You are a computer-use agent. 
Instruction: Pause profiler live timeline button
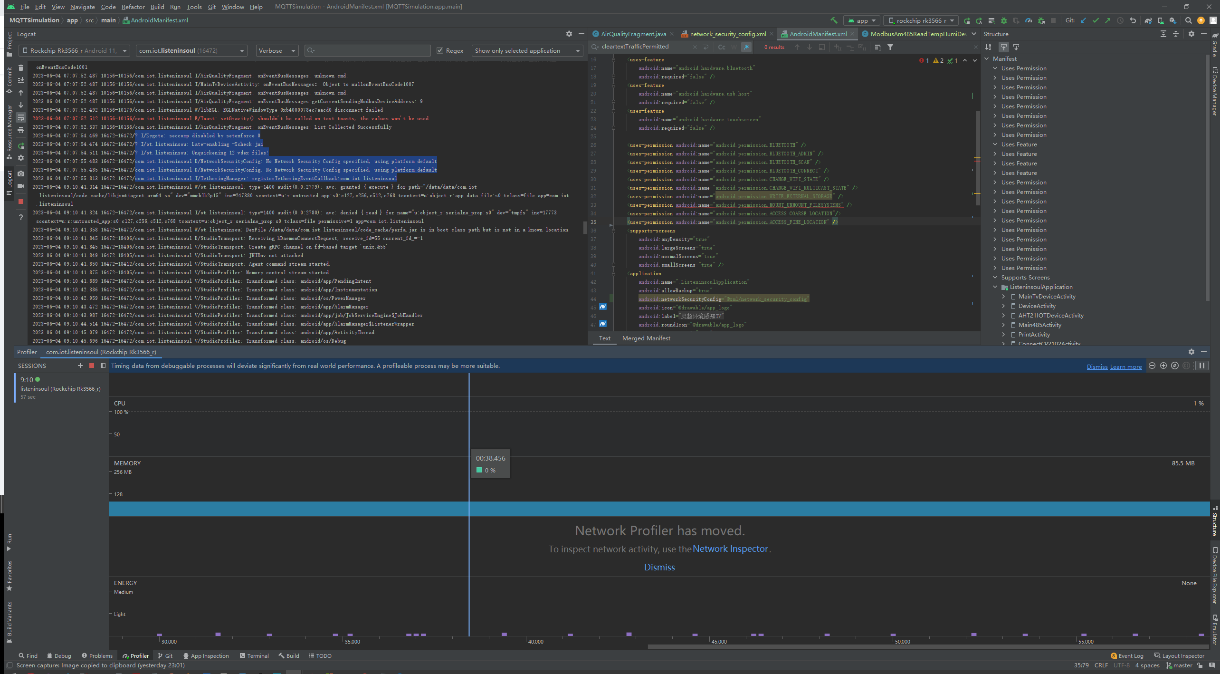(x=1201, y=366)
